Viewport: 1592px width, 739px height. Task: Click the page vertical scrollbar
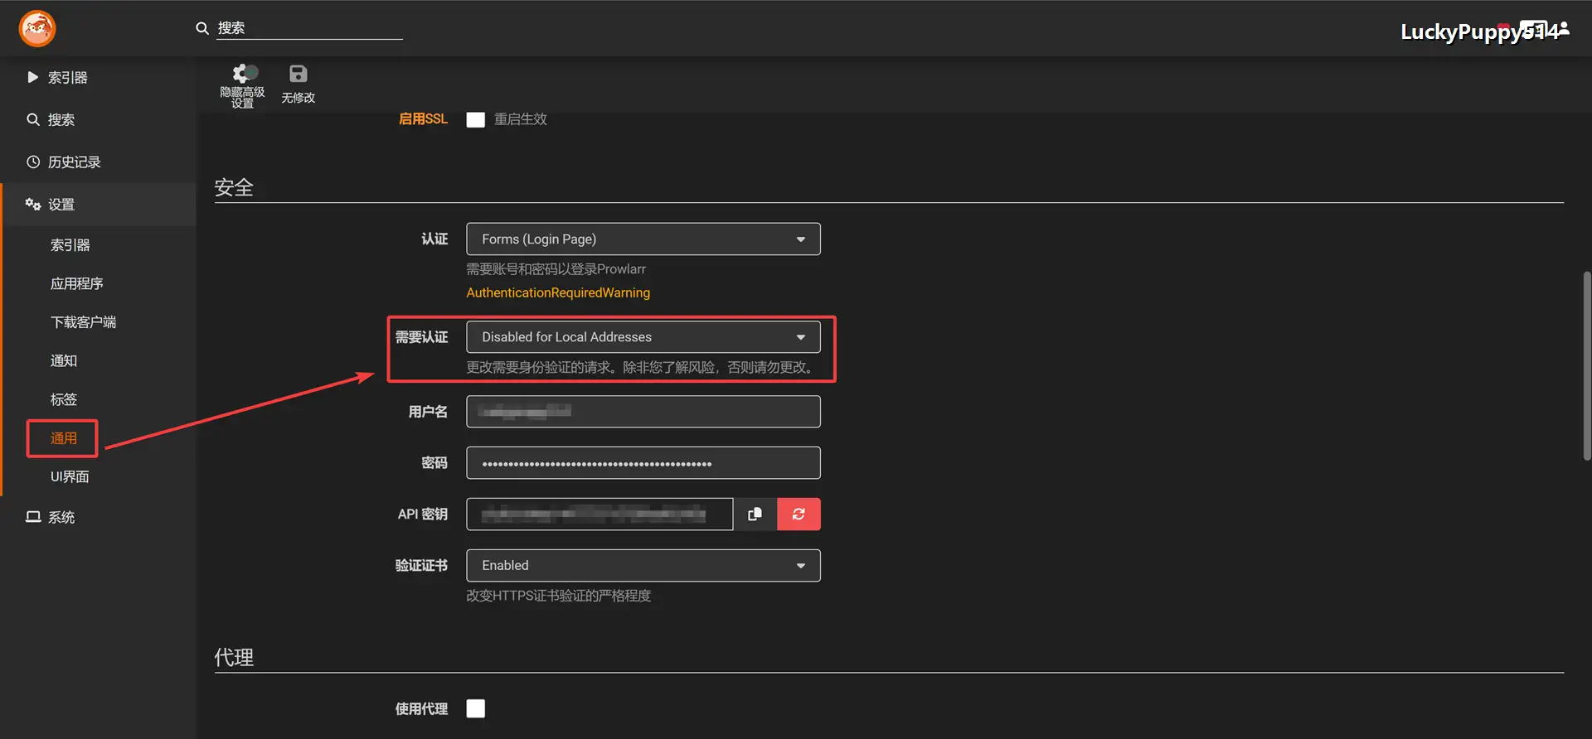1587,365
